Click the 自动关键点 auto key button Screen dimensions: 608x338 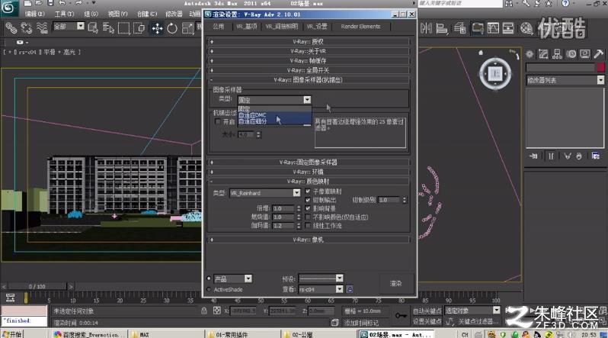[x=427, y=311]
